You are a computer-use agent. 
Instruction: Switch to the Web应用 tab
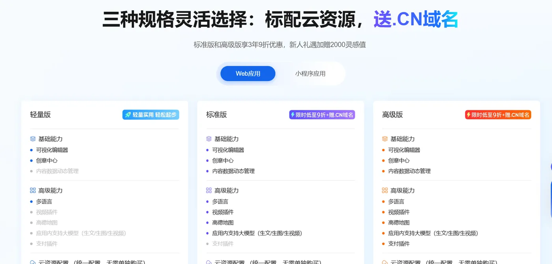(x=248, y=74)
